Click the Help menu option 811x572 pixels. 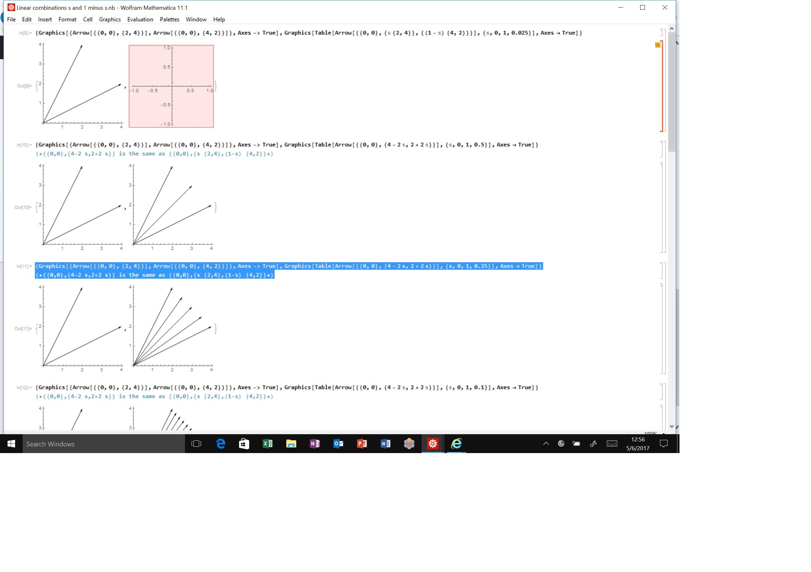219,19
